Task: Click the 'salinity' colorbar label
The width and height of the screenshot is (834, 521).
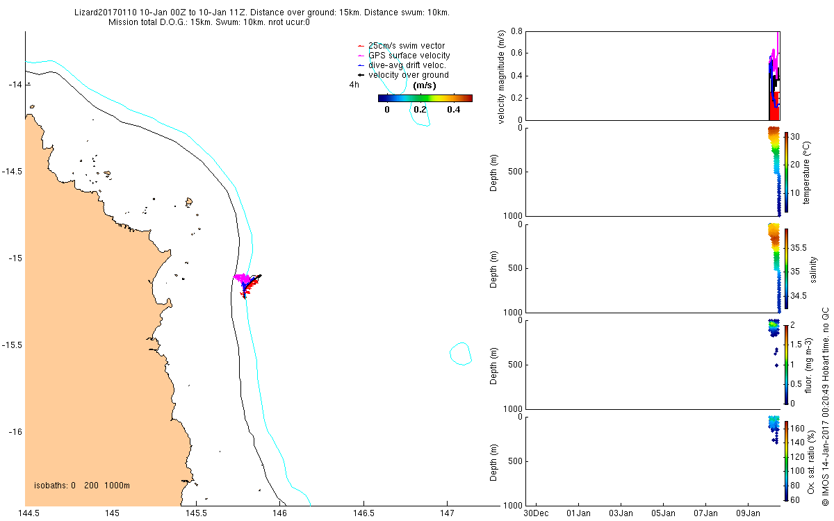Action: (814, 268)
